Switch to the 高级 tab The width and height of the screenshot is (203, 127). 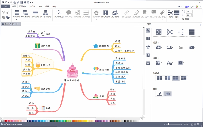[40, 6]
